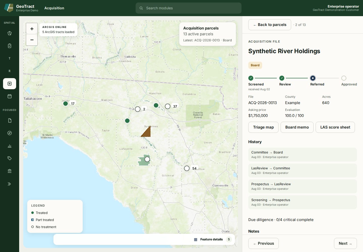
Task: Open the tag sidebar icon
Action: pos(10,158)
